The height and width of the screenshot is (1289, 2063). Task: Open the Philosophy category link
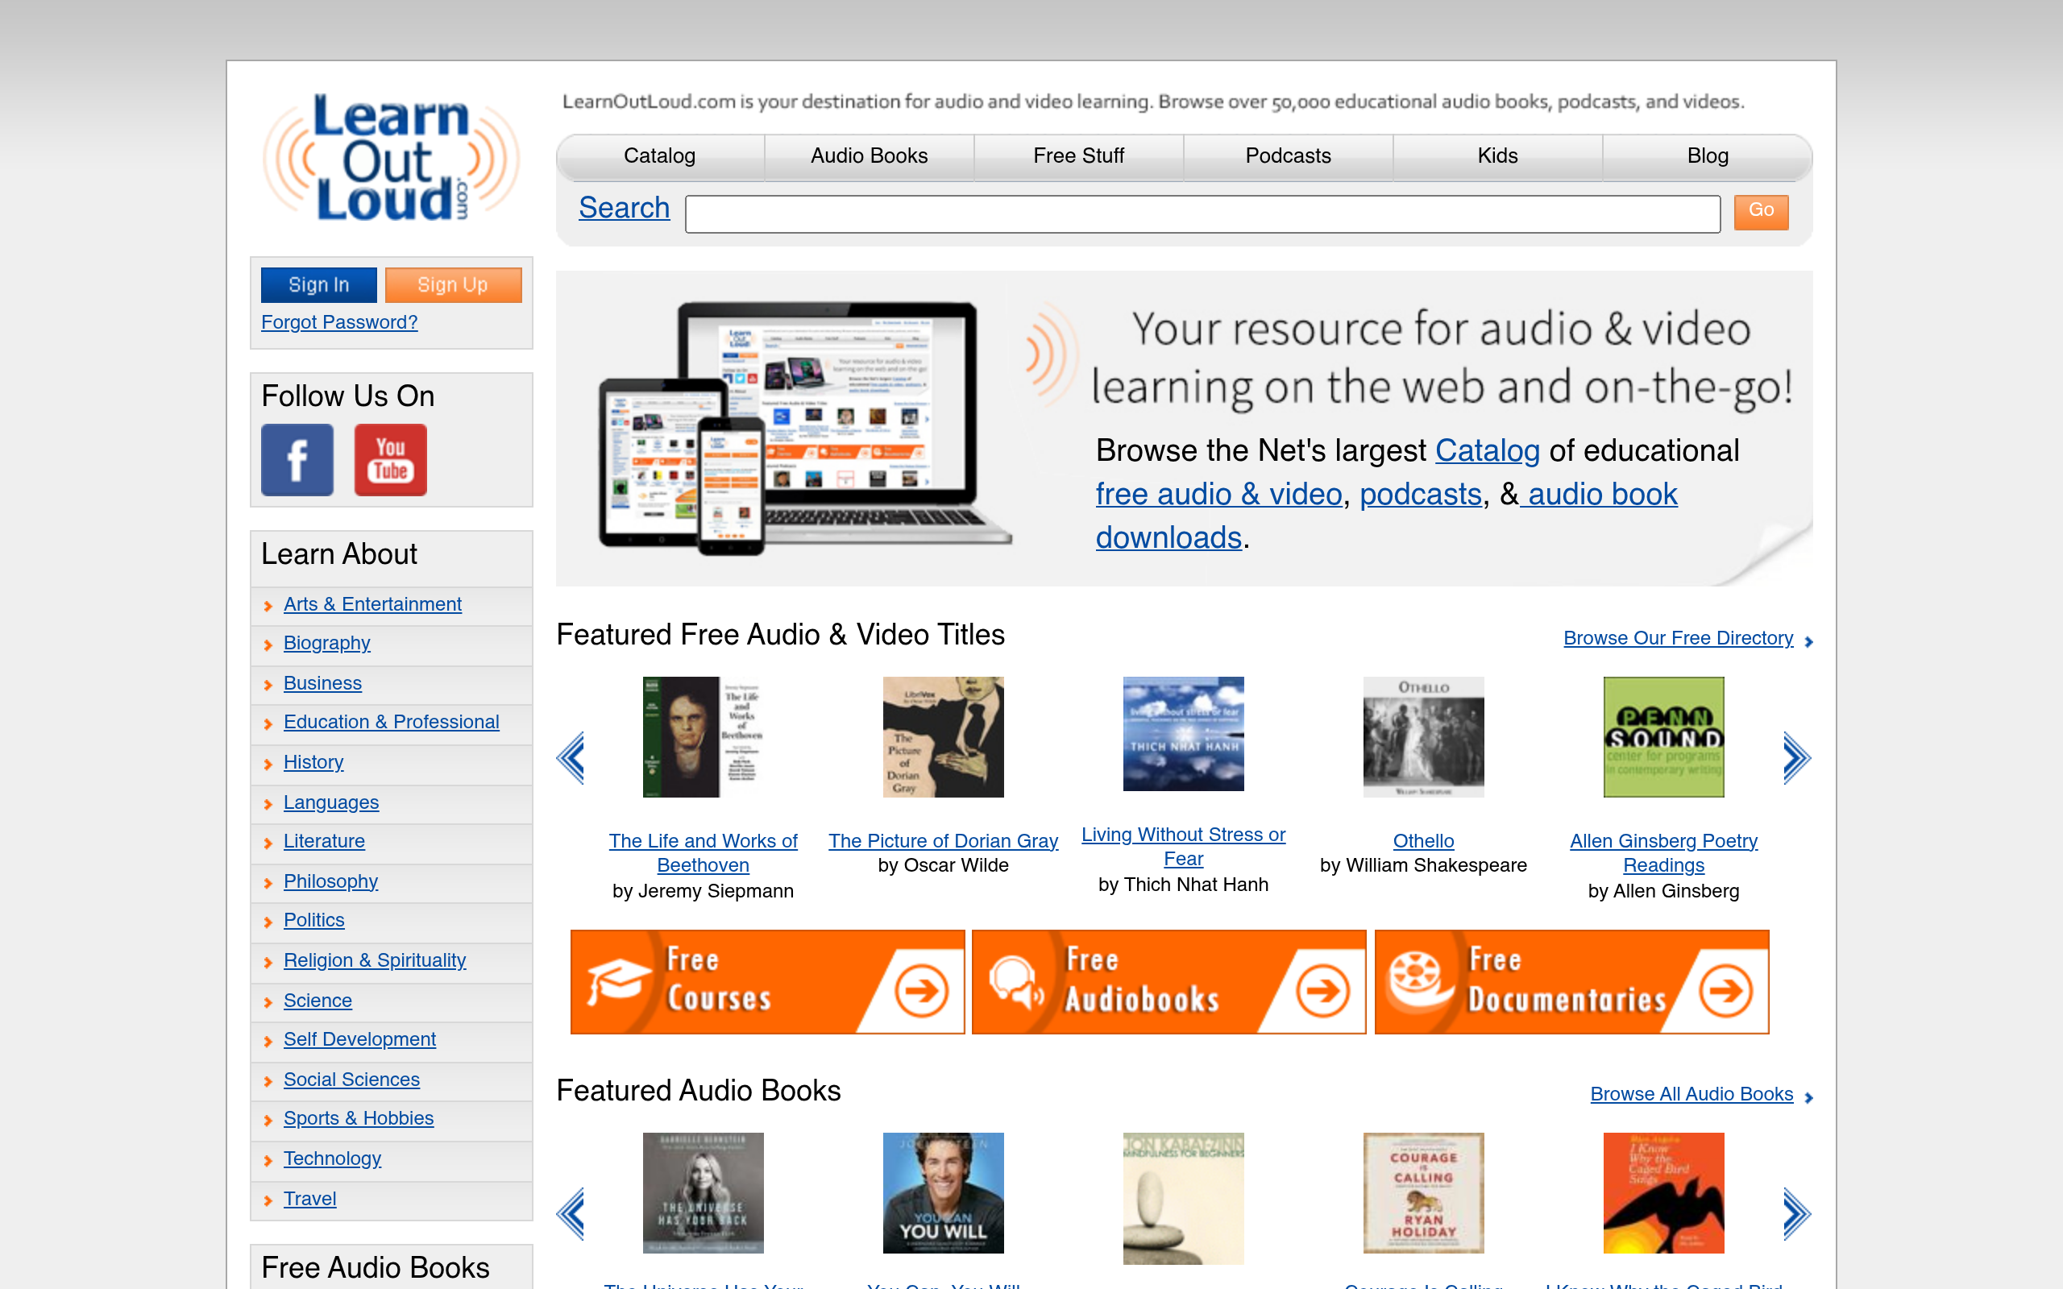pos(330,881)
